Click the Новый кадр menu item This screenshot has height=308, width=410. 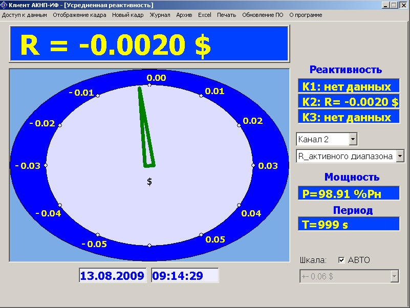128,15
